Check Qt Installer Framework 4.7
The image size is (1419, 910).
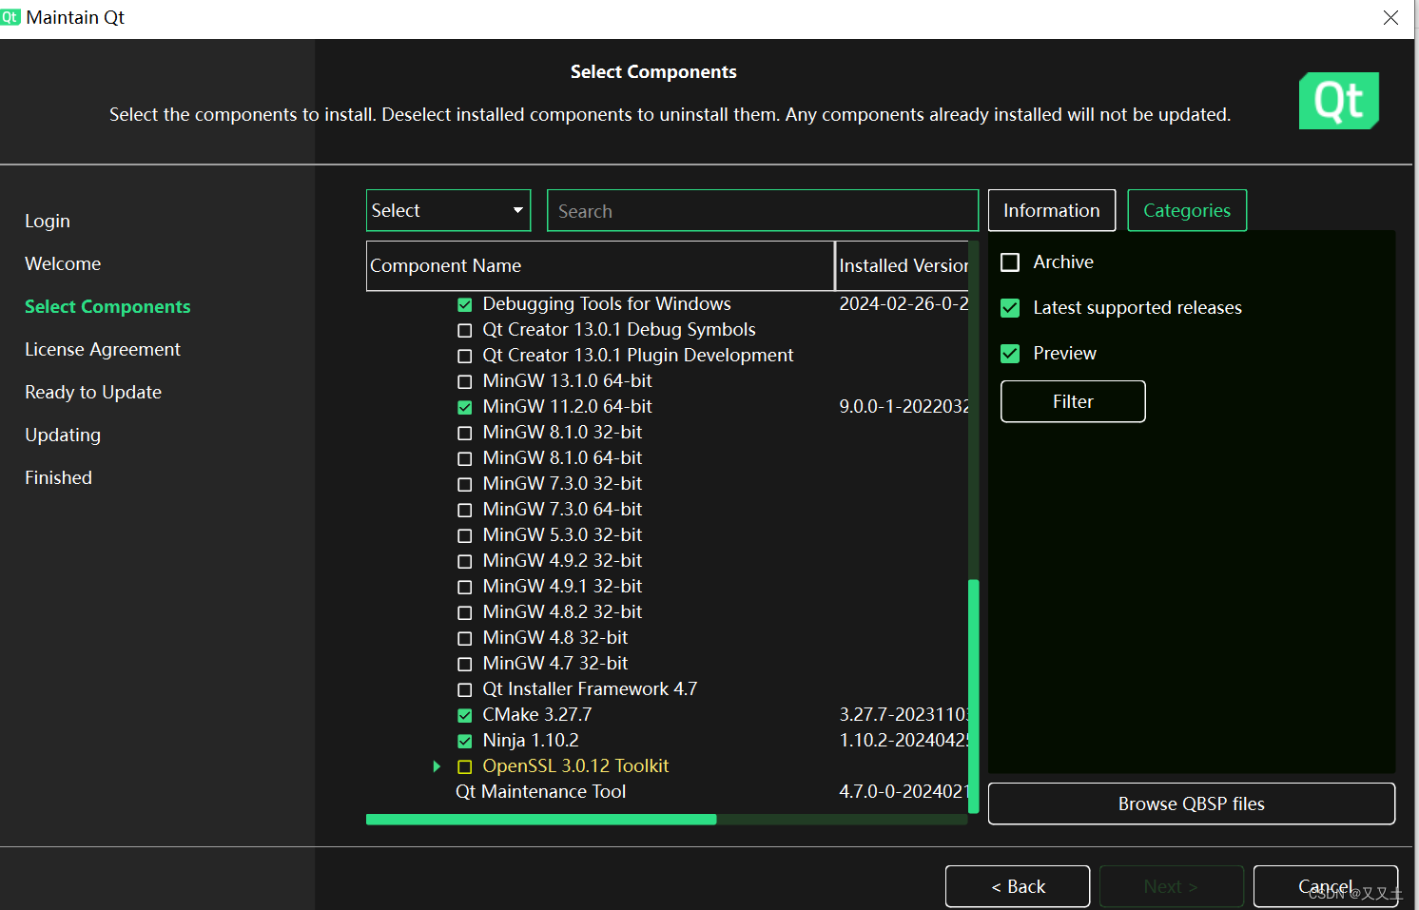tap(465, 690)
